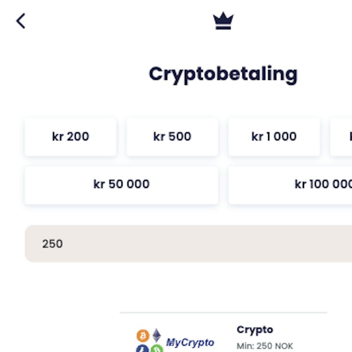This screenshot has width=352, height=352.
Task: Click the value 250 in the amount field
Action: click(52, 244)
